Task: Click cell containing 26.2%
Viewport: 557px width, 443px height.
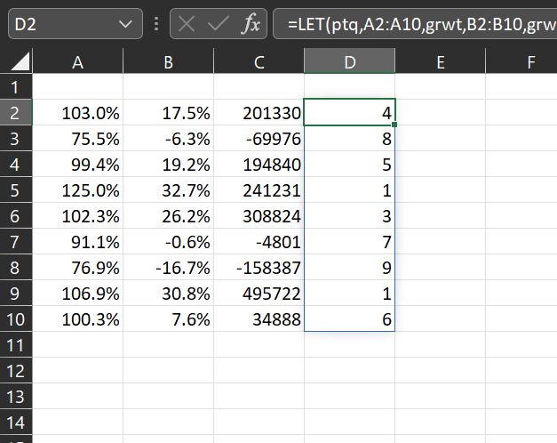Action: [169, 215]
